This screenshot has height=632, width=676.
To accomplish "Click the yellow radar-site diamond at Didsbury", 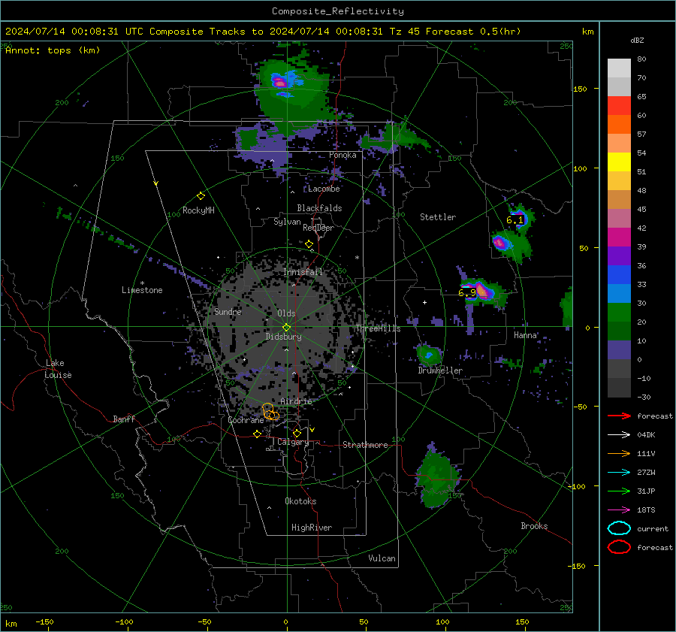I will 286,327.
